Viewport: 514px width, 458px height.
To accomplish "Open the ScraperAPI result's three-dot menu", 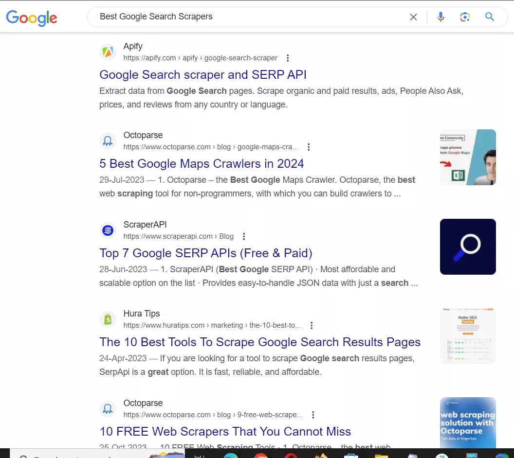I will 243,236.
